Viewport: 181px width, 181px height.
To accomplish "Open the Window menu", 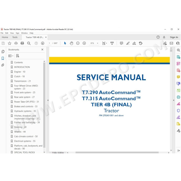I will point(24,33).
